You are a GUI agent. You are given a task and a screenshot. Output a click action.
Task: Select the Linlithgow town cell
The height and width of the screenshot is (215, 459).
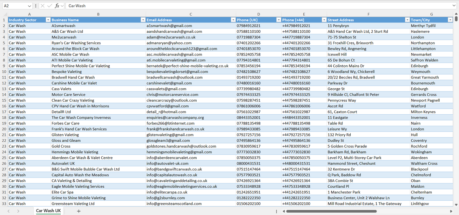pos(431,204)
